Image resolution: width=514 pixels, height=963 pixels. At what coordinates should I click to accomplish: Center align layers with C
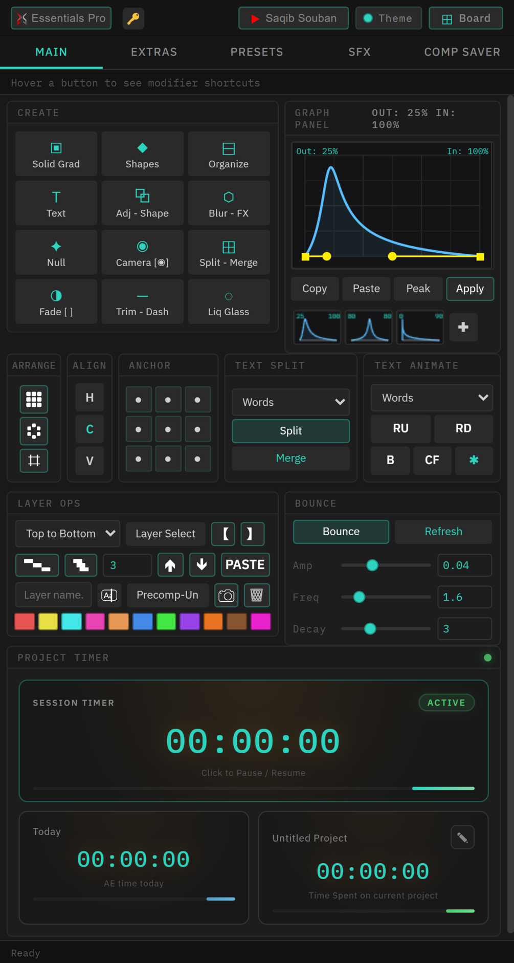[x=90, y=429]
